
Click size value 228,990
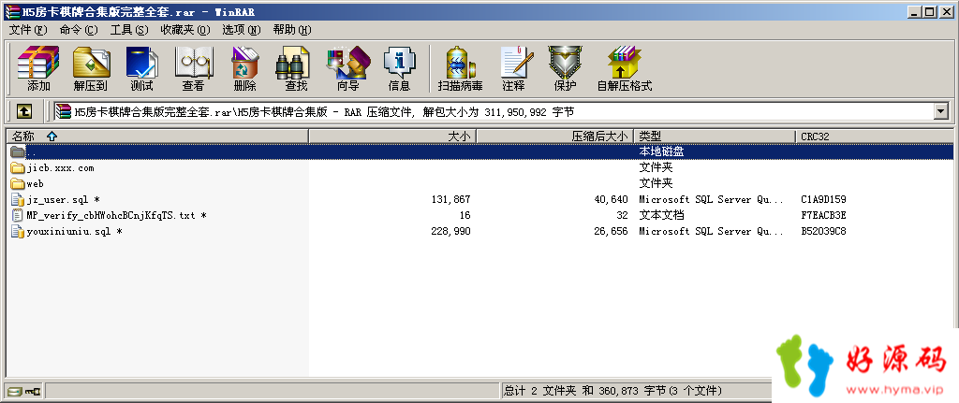(451, 231)
